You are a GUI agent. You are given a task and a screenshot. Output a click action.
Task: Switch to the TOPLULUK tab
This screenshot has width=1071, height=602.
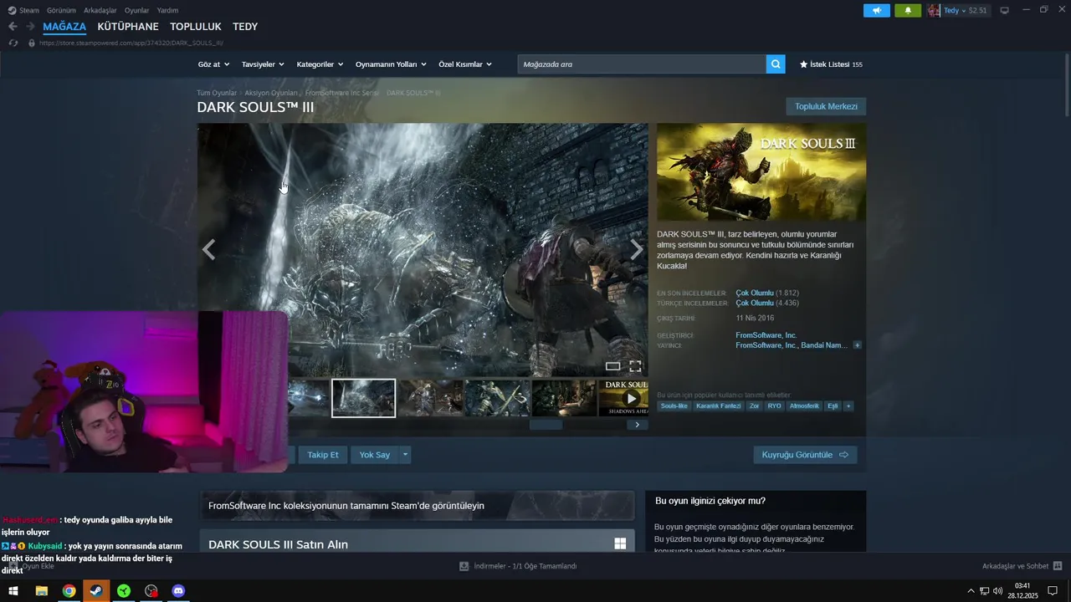point(196,27)
